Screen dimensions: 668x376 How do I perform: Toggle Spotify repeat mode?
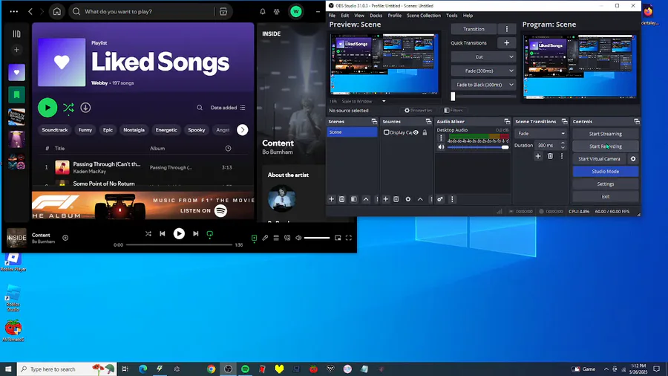click(209, 233)
